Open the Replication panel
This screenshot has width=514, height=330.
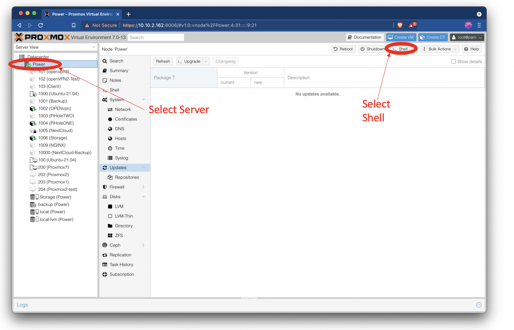coord(120,255)
